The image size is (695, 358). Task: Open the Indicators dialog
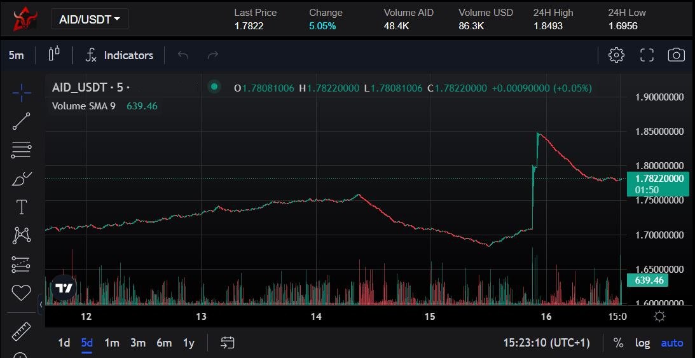coord(120,55)
